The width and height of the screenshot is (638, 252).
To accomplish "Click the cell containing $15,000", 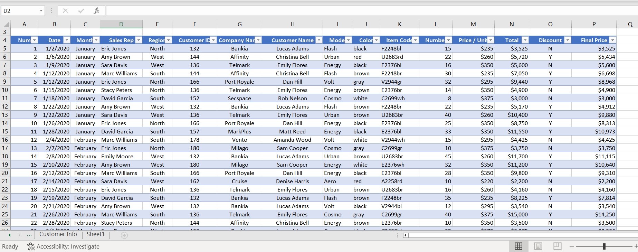I will tap(512, 214).
